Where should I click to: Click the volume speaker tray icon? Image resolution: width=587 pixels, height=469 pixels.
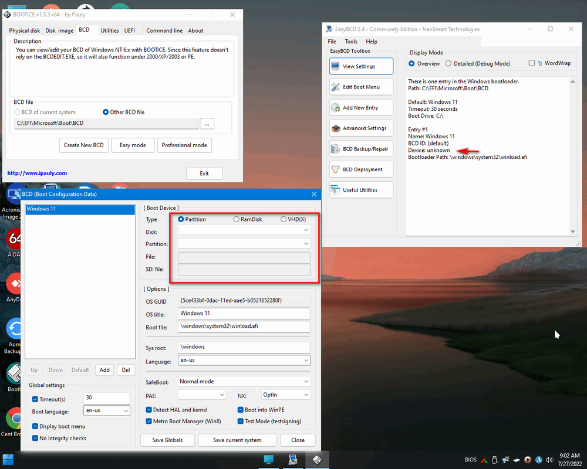[549, 460]
